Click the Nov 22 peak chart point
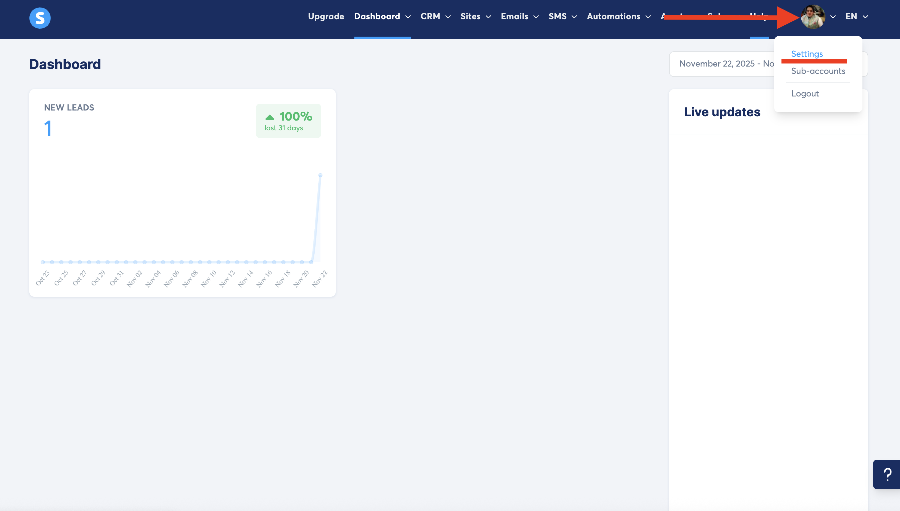 pyautogui.click(x=320, y=175)
